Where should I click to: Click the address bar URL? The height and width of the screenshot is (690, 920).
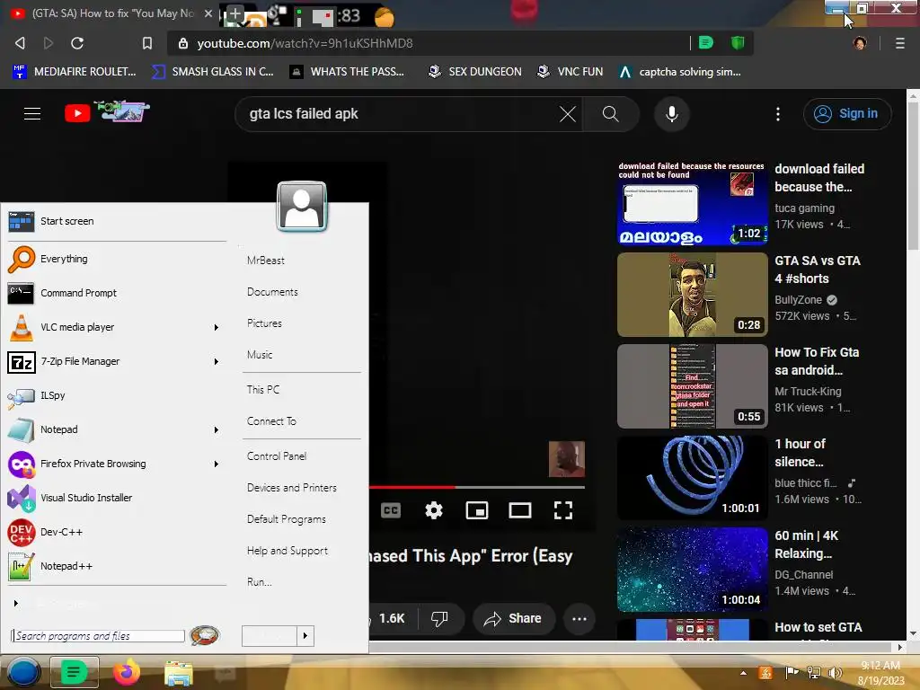pyautogui.click(x=305, y=43)
